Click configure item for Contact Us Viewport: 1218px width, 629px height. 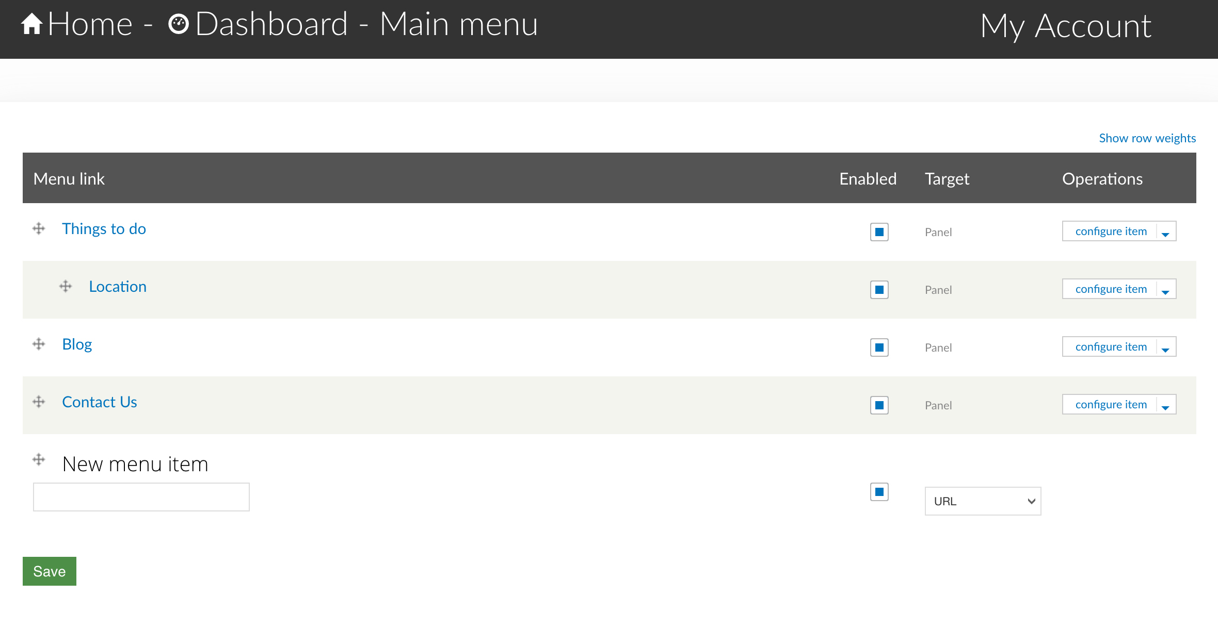(x=1111, y=405)
